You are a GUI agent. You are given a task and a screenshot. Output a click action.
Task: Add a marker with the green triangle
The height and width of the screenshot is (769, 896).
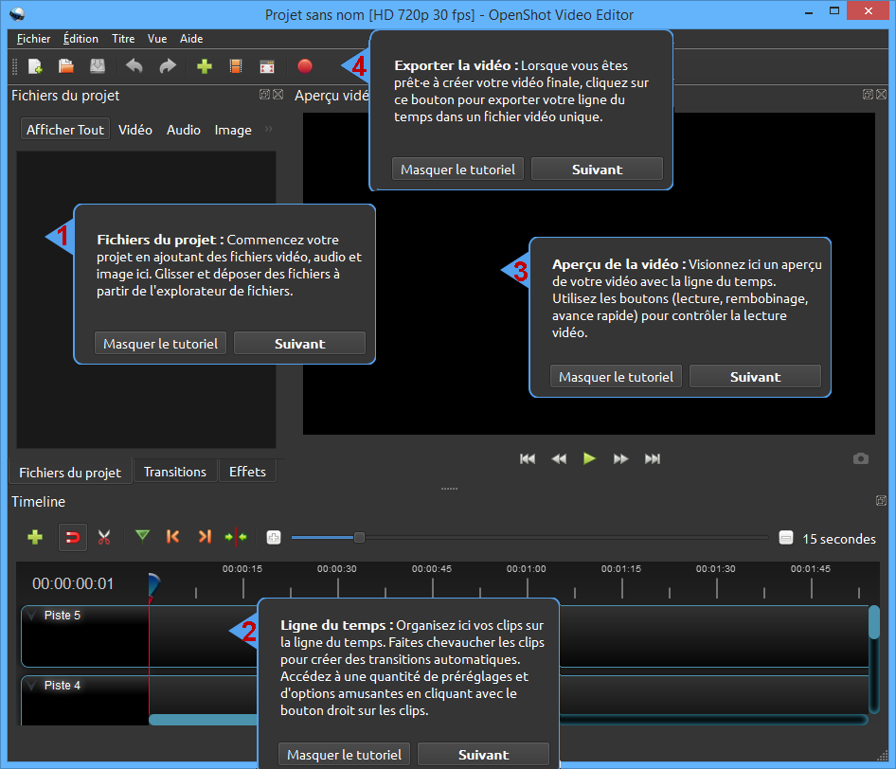pos(142,536)
